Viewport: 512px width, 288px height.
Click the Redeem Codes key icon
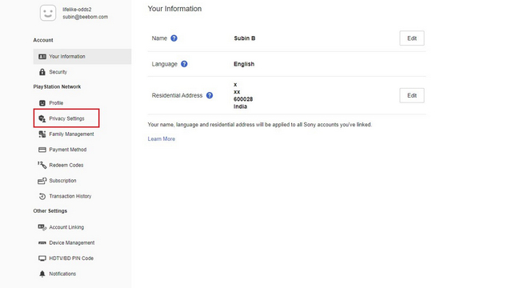coord(42,165)
